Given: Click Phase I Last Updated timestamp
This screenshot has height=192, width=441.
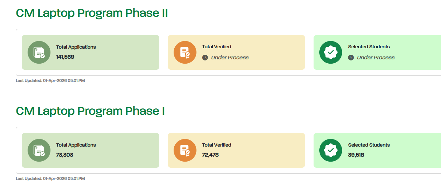Looking at the screenshot, I should [x=50, y=178].
